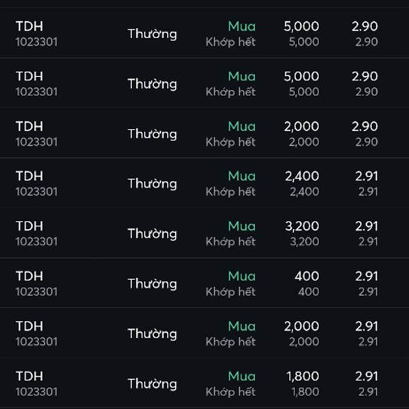
Task: Tap the 2,400 order quantity
Action: [302, 176]
